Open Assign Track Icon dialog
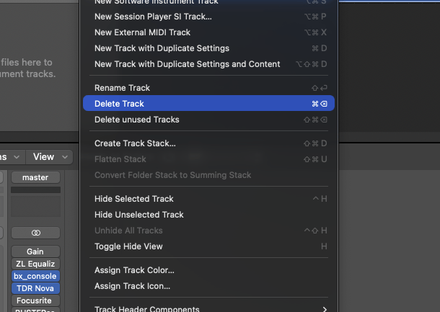This screenshot has height=312, width=440. pos(208,286)
